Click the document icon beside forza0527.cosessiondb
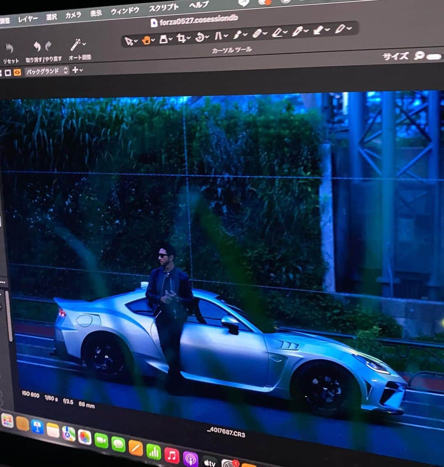 (154, 23)
